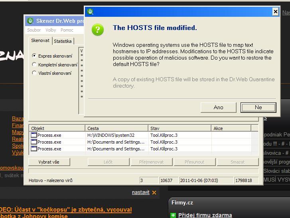Viewport: 290px width, 218px height.
Task: Select Vlastní skenovaní radio button
Action: [x=34, y=73]
